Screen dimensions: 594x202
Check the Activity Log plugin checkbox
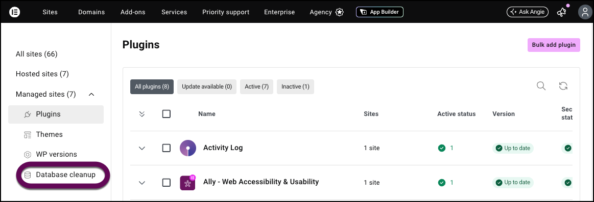click(x=167, y=148)
